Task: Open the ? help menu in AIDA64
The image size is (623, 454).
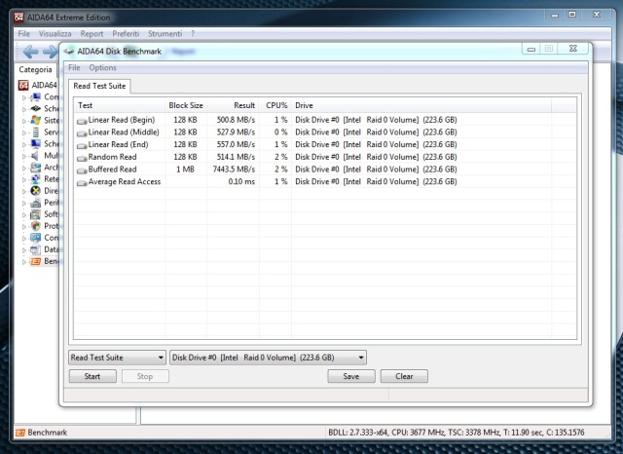Action: coord(193,34)
